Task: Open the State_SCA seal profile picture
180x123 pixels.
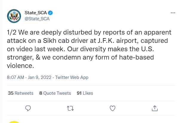Action: click(14, 16)
